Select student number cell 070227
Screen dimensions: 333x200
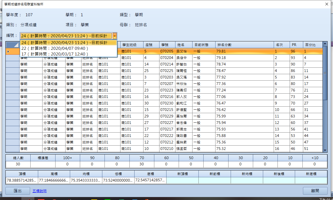click(x=168, y=123)
